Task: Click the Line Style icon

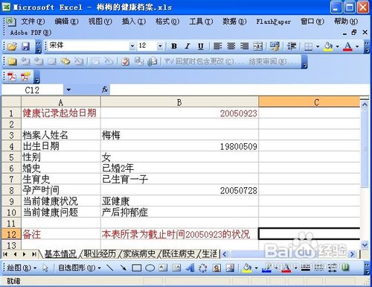Action: 306,268
